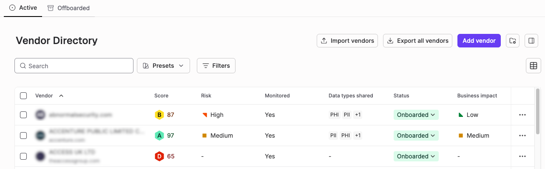This screenshot has height=169, width=545.
Task: Click the score value 65
Action: point(170,156)
